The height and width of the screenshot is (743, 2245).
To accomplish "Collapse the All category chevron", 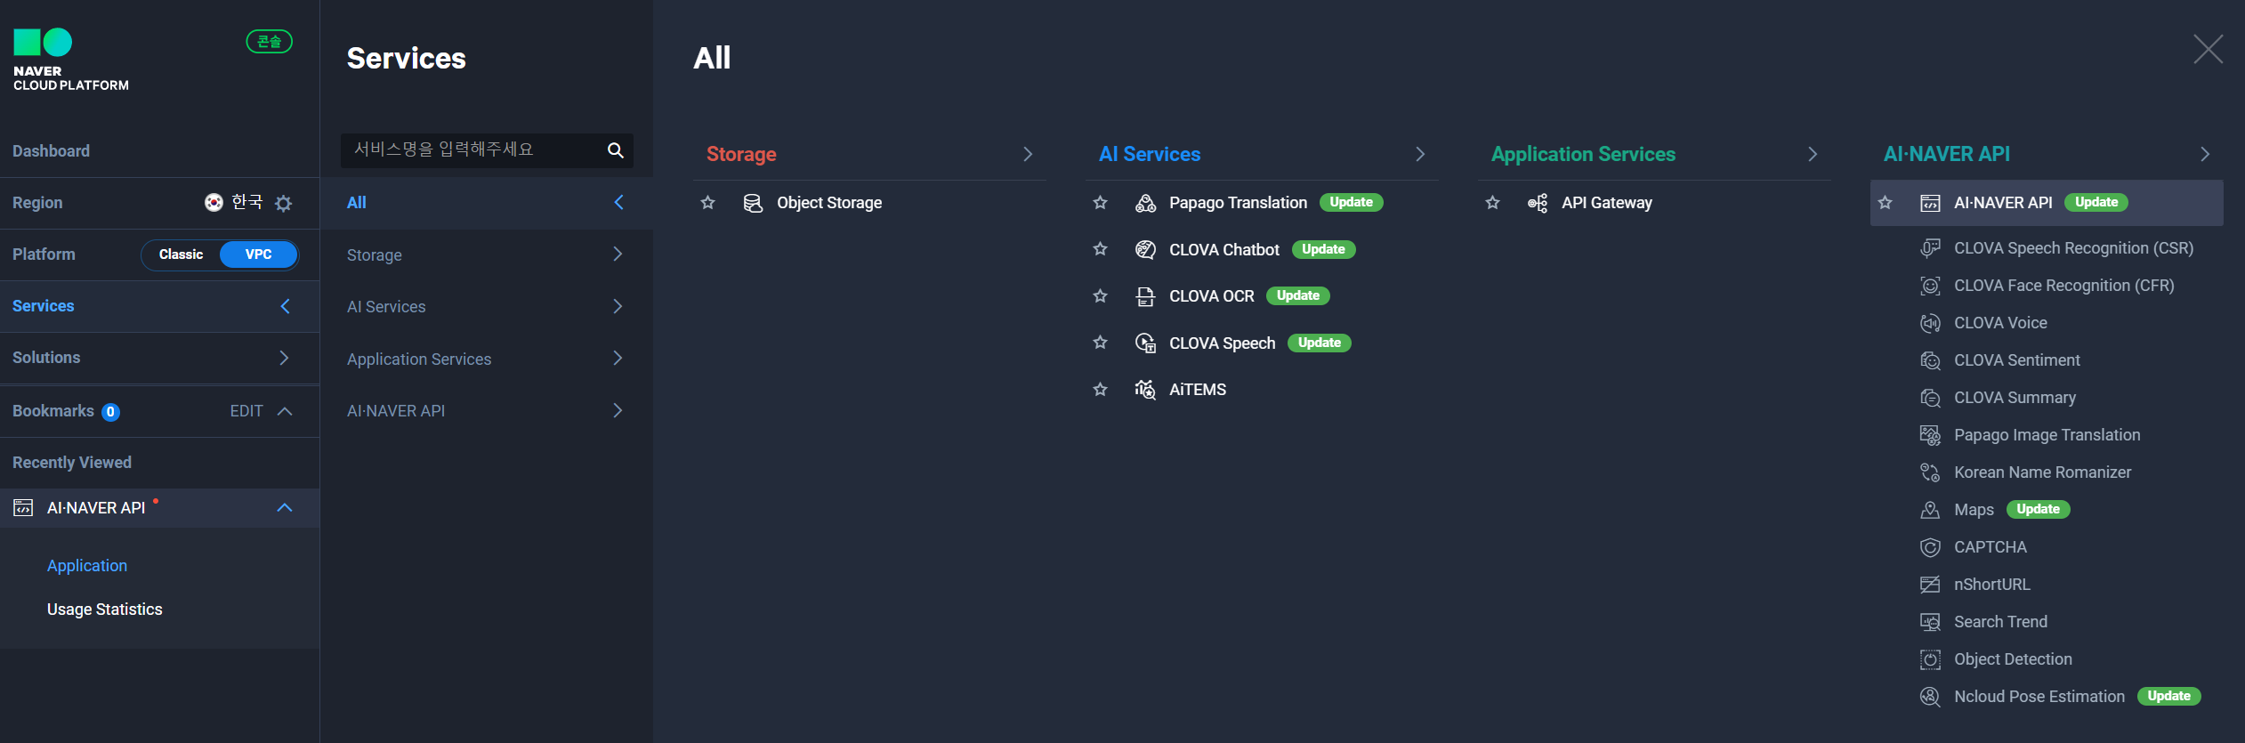I will [618, 203].
